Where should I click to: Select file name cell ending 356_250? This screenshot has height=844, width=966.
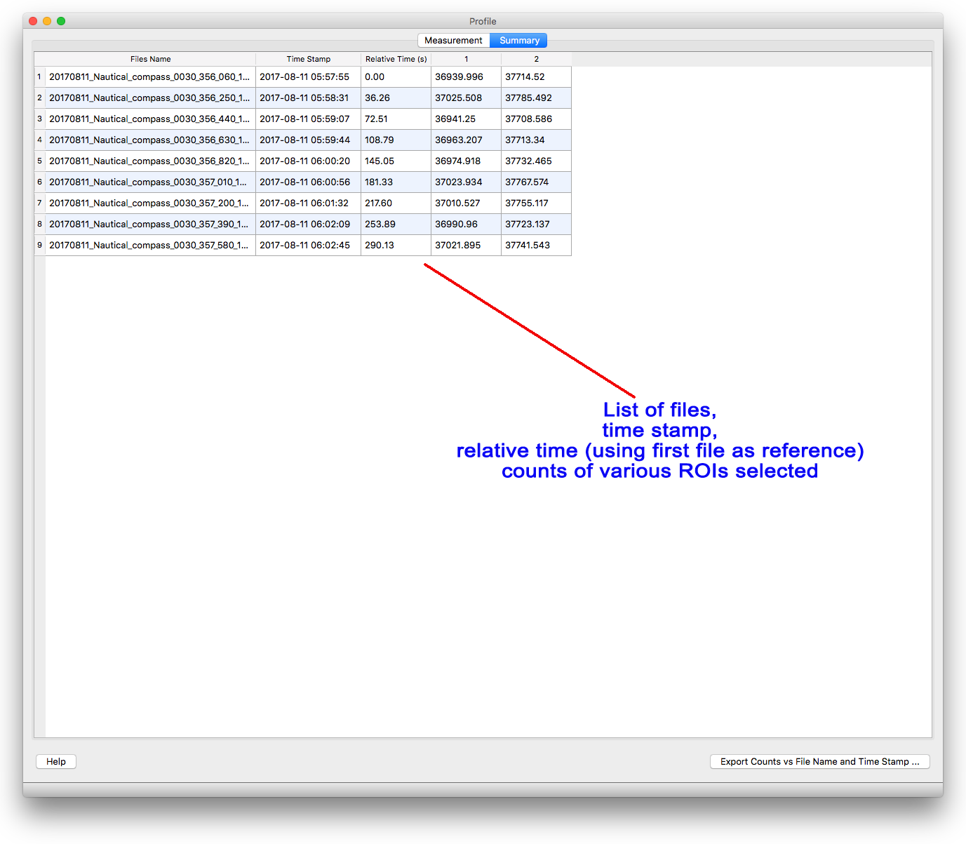click(149, 98)
